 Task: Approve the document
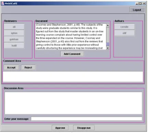60,128
